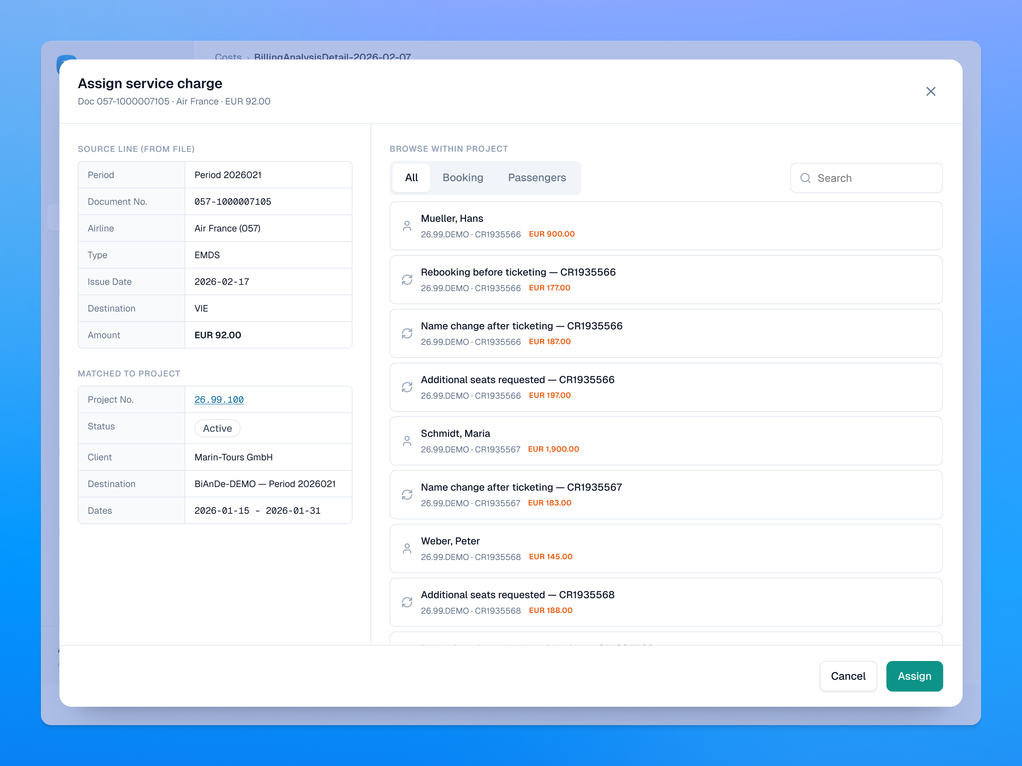Switch to the Passengers tab
This screenshot has height=766, width=1022.
pyautogui.click(x=537, y=178)
